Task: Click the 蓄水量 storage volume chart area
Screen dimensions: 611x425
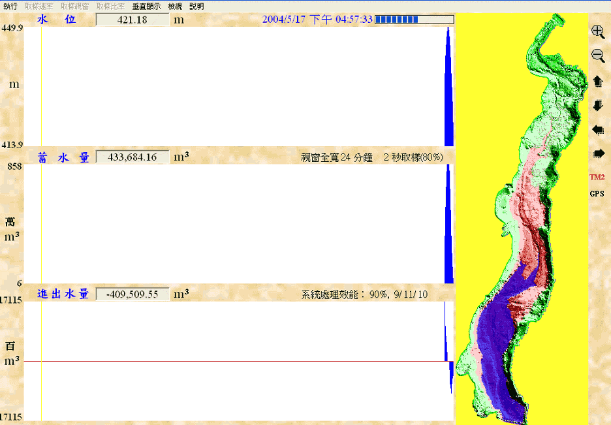Action: (x=235, y=223)
